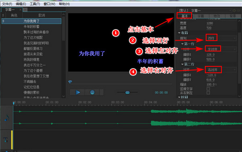The height and width of the screenshot is (152, 242).
Task: Open the 窗口(W) menu
Action: (49, 4)
